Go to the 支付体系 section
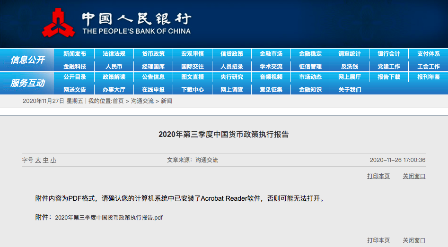This screenshot has width=448, height=247. 428,54
